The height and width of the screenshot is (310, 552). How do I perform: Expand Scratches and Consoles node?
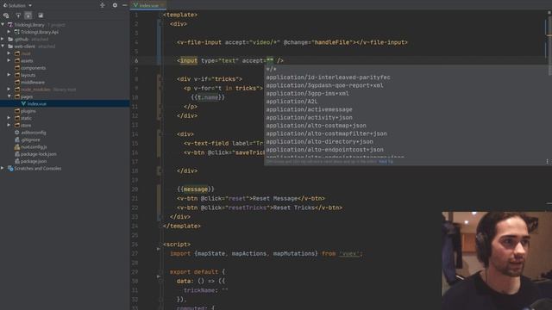3,169
